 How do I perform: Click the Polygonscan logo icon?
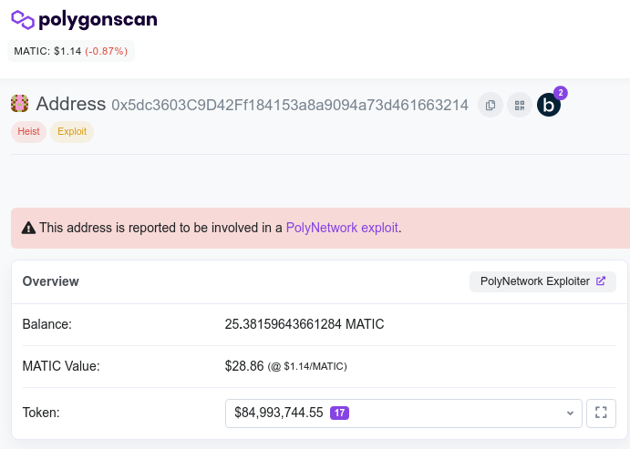22,20
